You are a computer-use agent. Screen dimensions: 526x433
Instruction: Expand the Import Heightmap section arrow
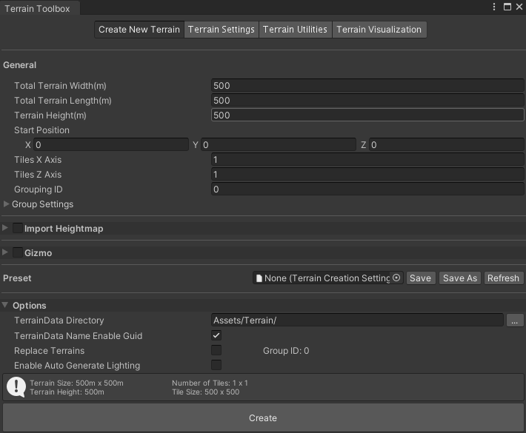point(6,229)
